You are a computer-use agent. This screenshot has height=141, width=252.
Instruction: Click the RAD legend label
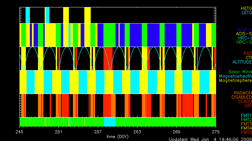(247, 53)
